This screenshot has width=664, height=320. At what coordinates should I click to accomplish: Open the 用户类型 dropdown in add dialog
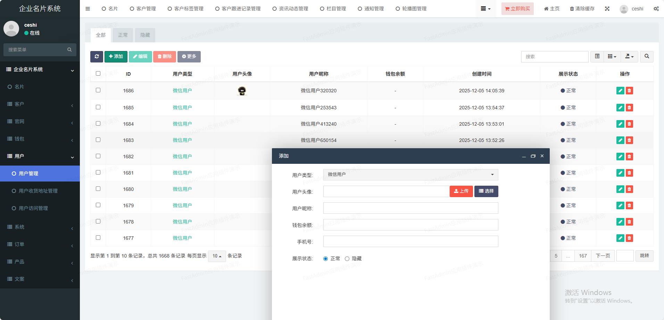[410, 175]
